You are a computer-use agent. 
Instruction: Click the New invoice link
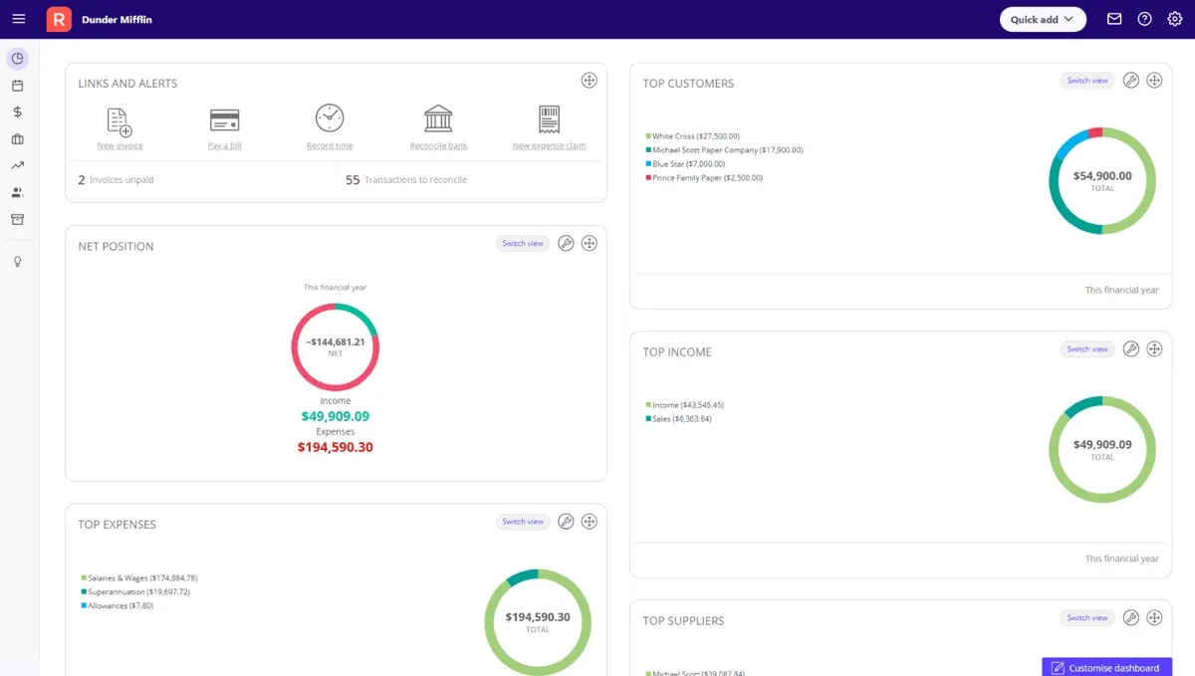click(x=119, y=145)
